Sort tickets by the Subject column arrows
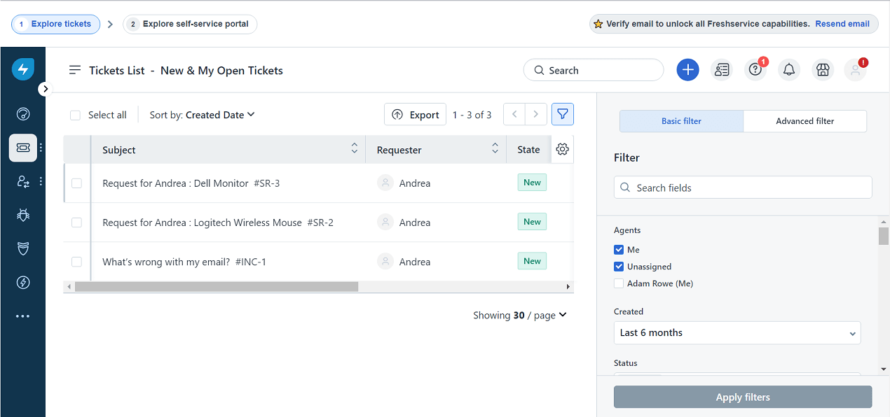 click(x=354, y=148)
